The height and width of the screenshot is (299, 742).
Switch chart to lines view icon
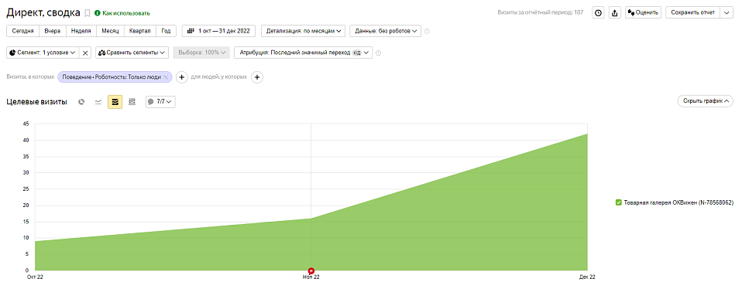[98, 101]
